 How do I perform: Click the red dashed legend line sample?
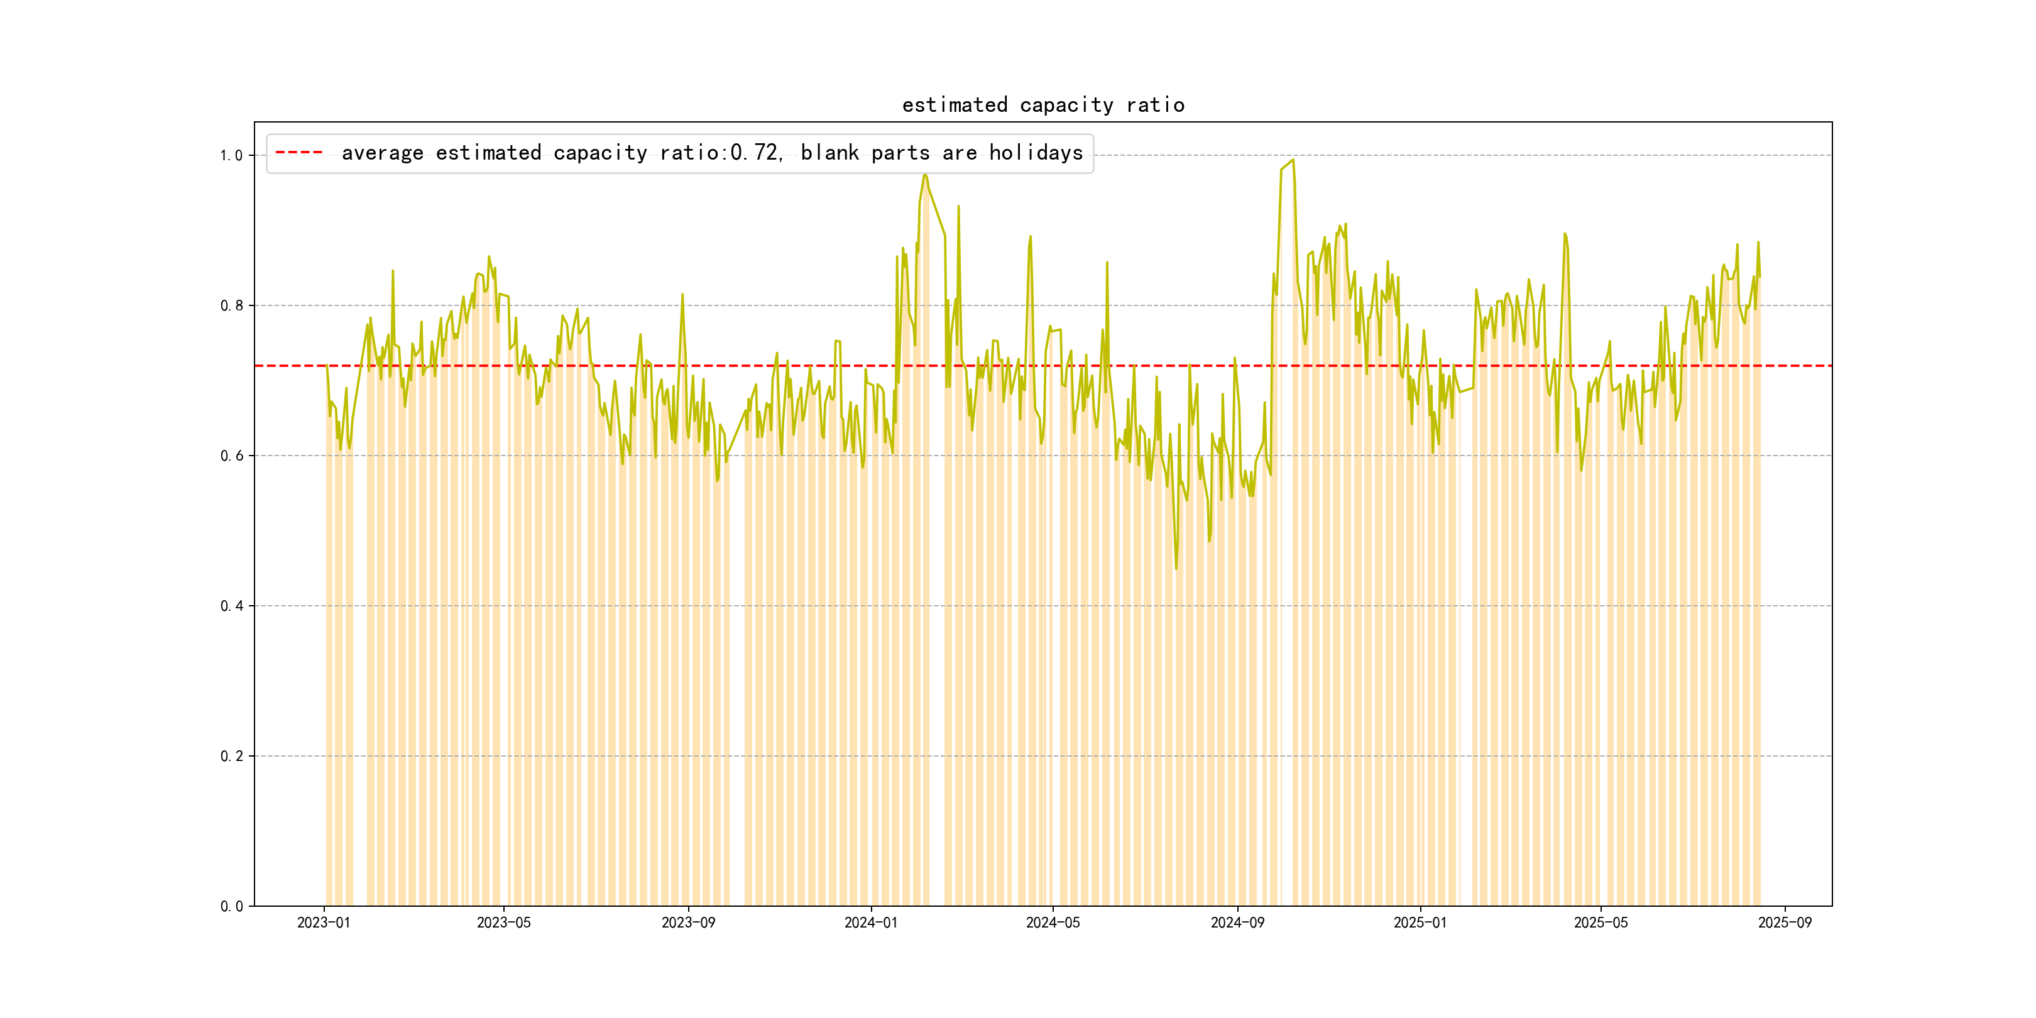(x=300, y=153)
